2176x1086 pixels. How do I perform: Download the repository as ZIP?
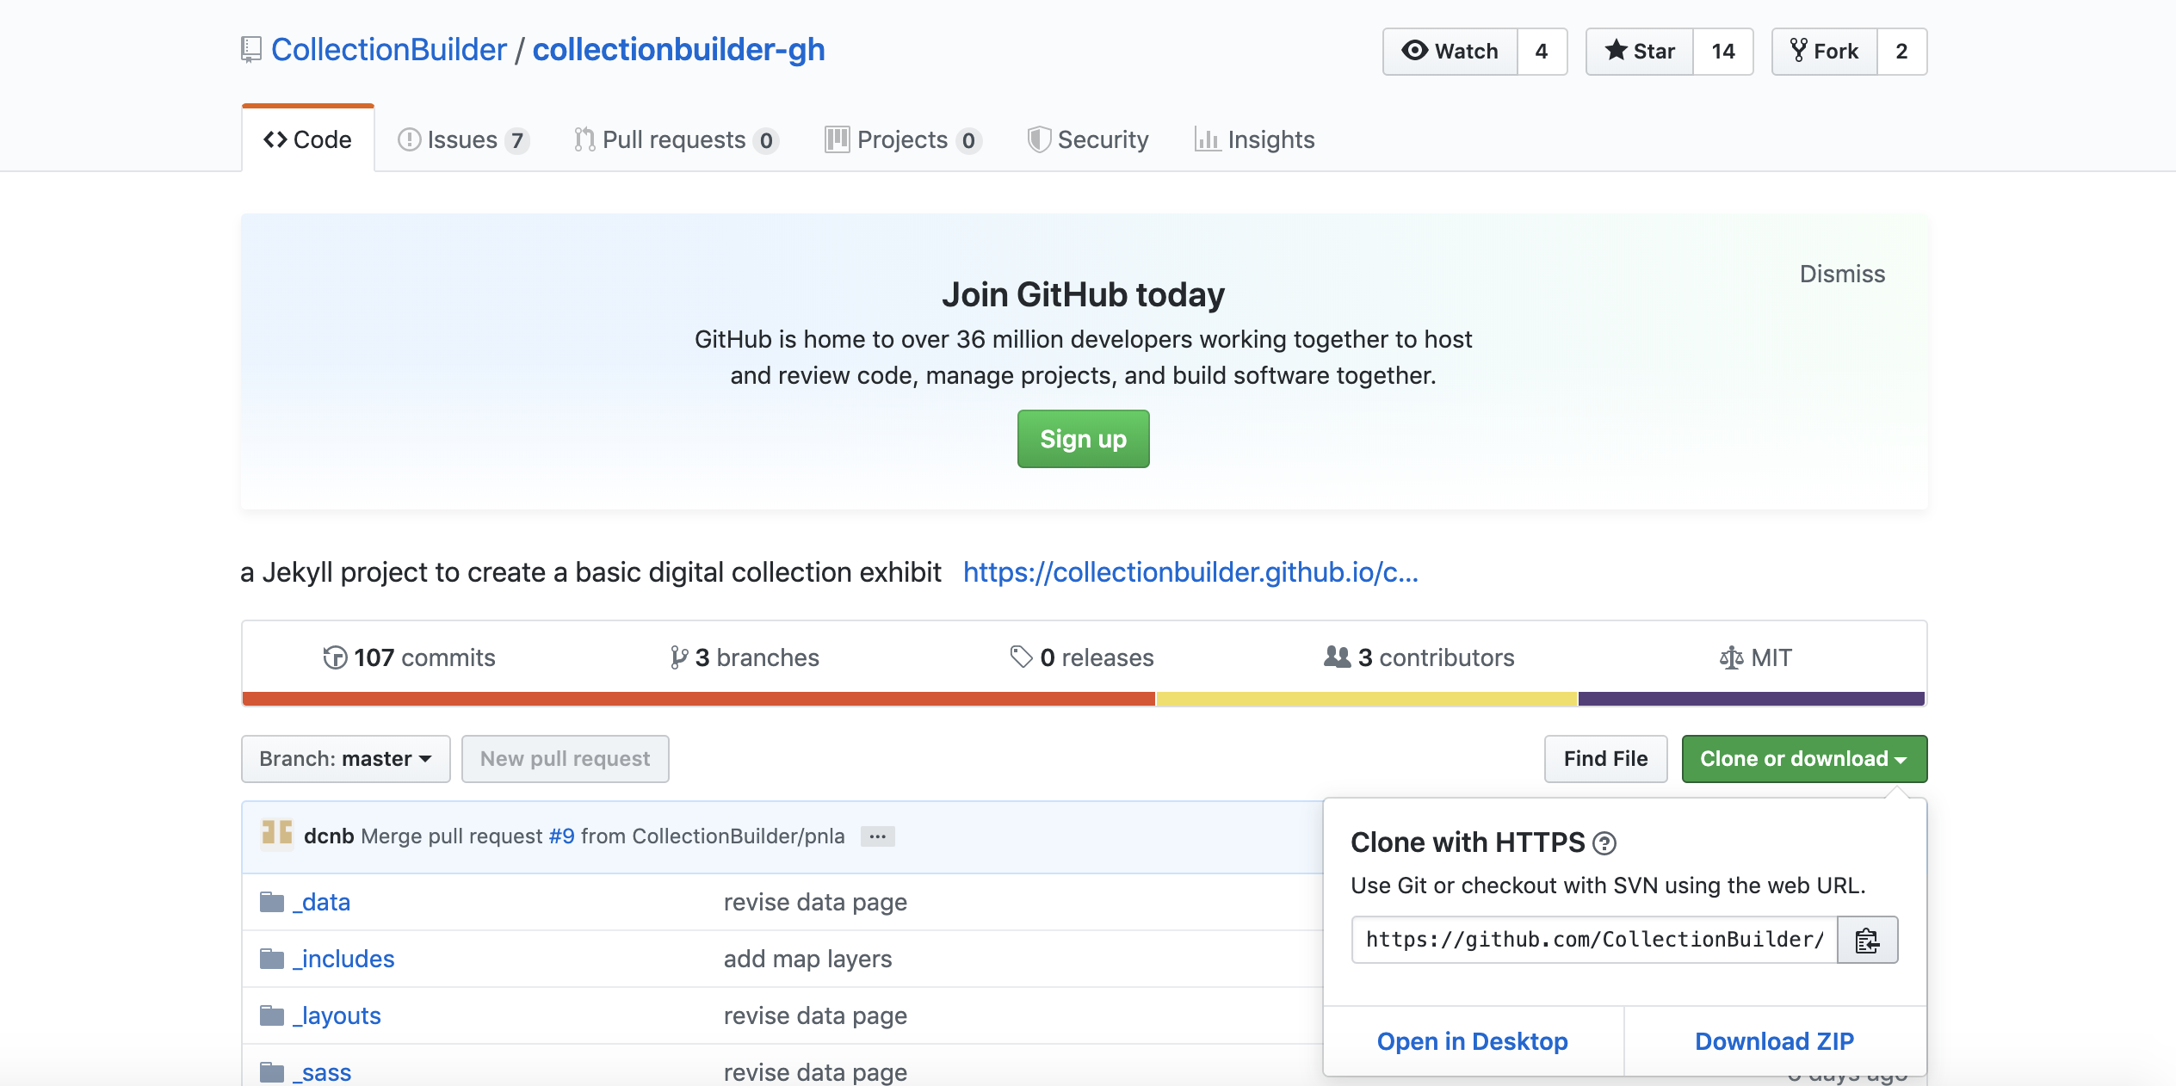point(1774,1040)
